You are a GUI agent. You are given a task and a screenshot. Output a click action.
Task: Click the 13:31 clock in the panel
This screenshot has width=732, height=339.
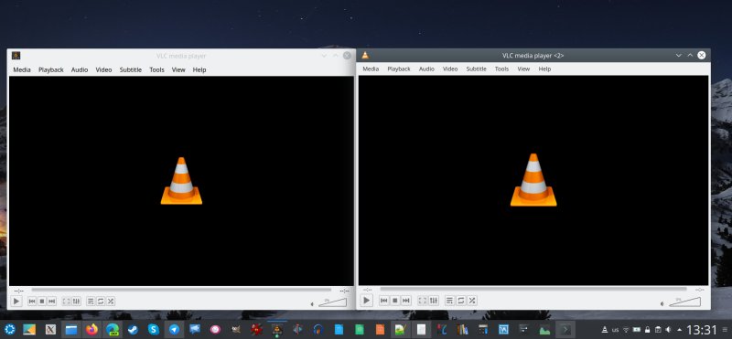pyautogui.click(x=702, y=330)
